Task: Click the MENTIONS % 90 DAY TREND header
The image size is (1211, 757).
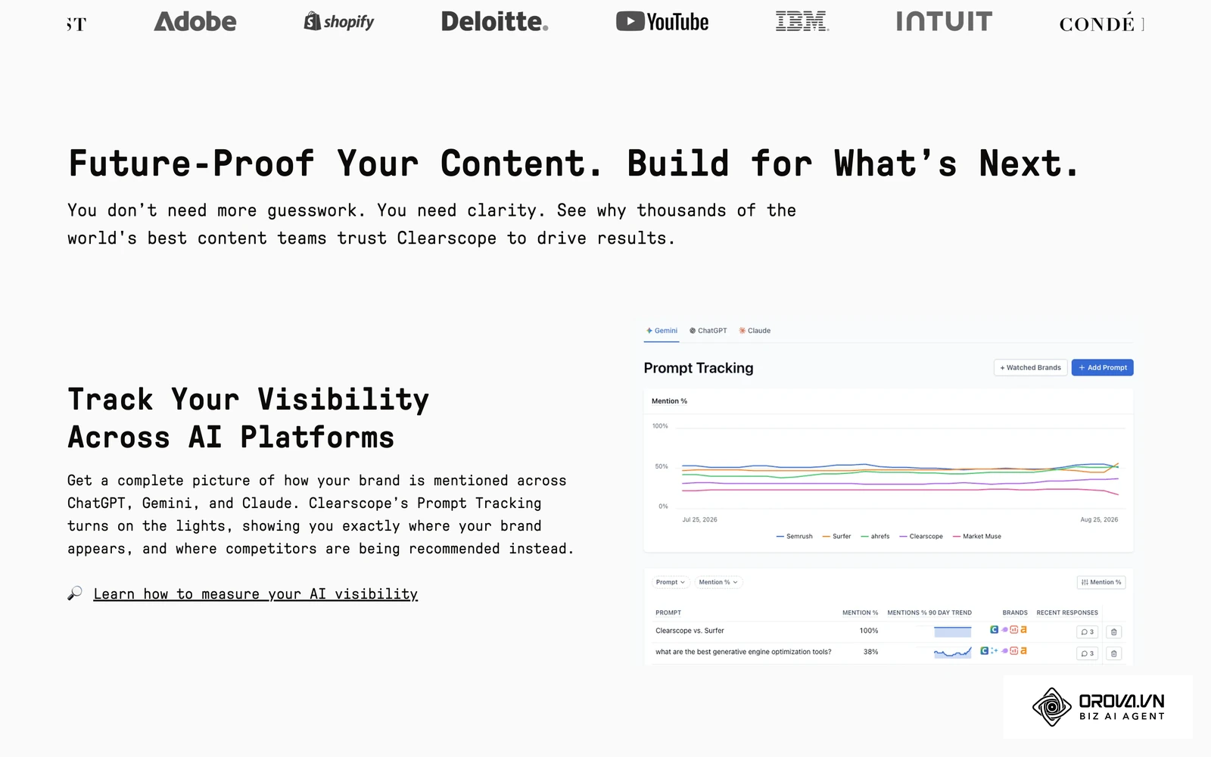Action: point(929,612)
